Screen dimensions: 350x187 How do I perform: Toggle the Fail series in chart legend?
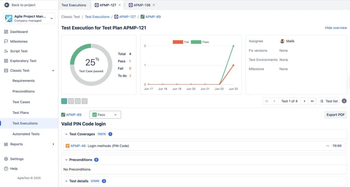[181, 42]
